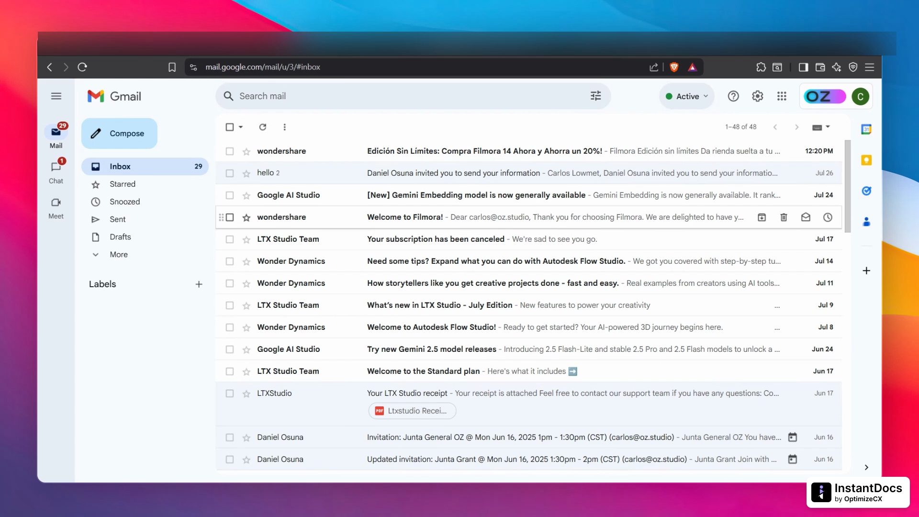Delete the Welcome to Filmora email
The width and height of the screenshot is (919, 517).
[x=784, y=217]
